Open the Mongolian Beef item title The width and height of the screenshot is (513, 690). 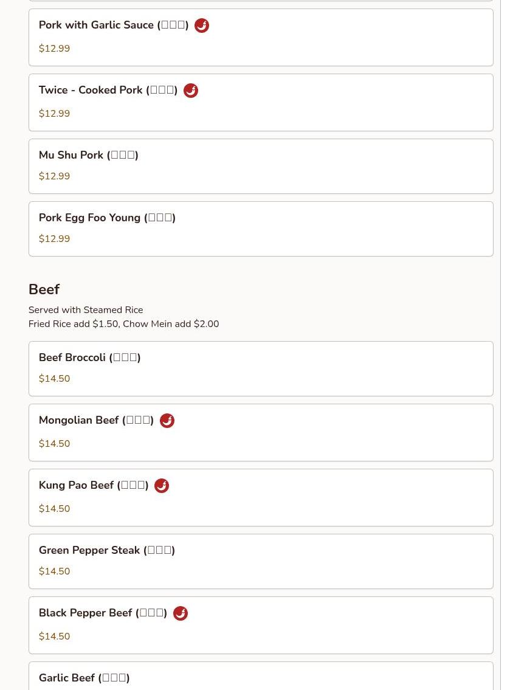(x=96, y=421)
